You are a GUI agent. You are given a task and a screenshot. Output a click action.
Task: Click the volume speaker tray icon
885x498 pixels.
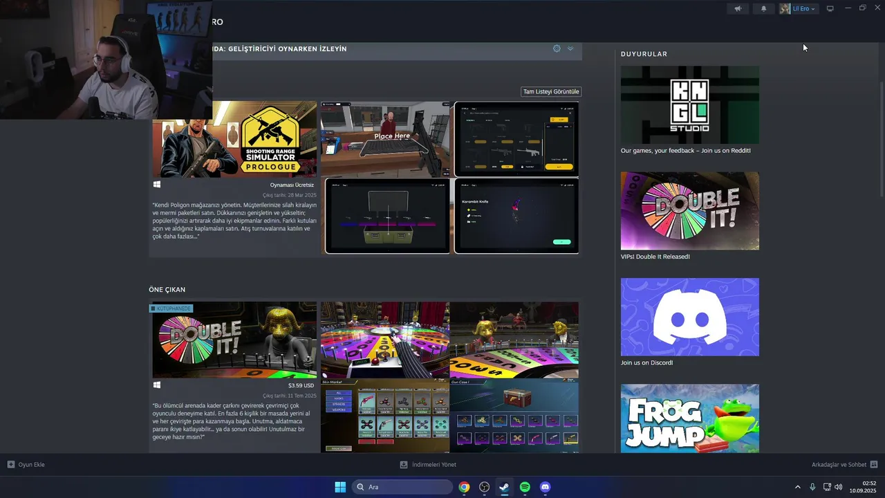(839, 487)
